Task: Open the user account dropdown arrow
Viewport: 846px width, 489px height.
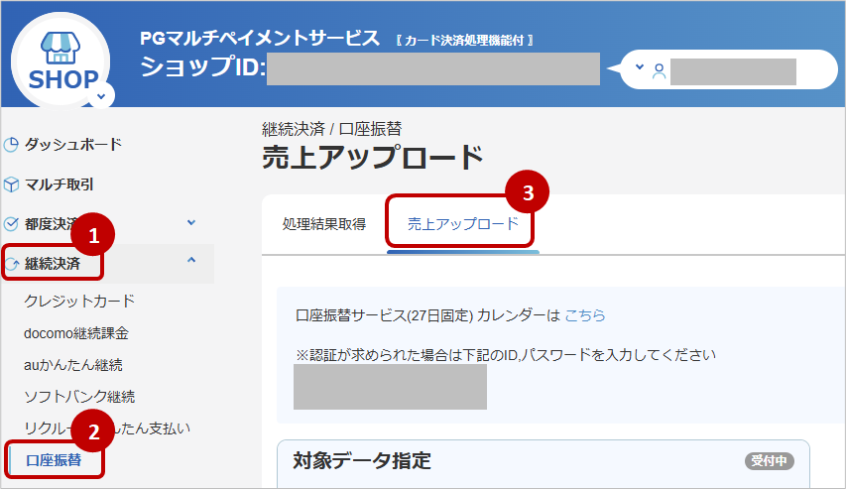Action: coord(640,66)
